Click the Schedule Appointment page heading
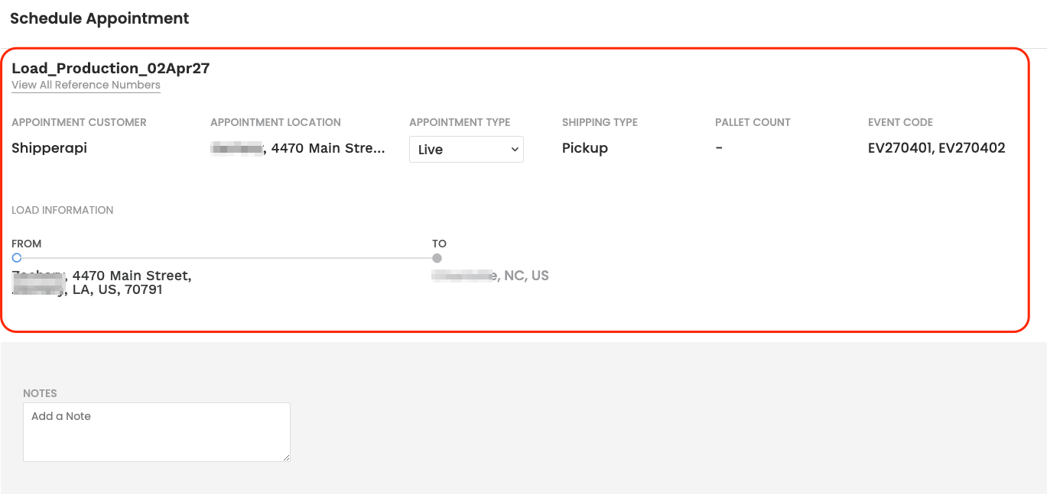The width and height of the screenshot is (1047, 494). coord(99,18)
